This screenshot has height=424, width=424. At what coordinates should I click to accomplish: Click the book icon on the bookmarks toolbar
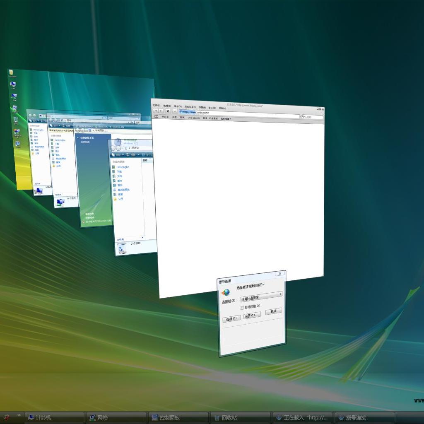point(156,117)
